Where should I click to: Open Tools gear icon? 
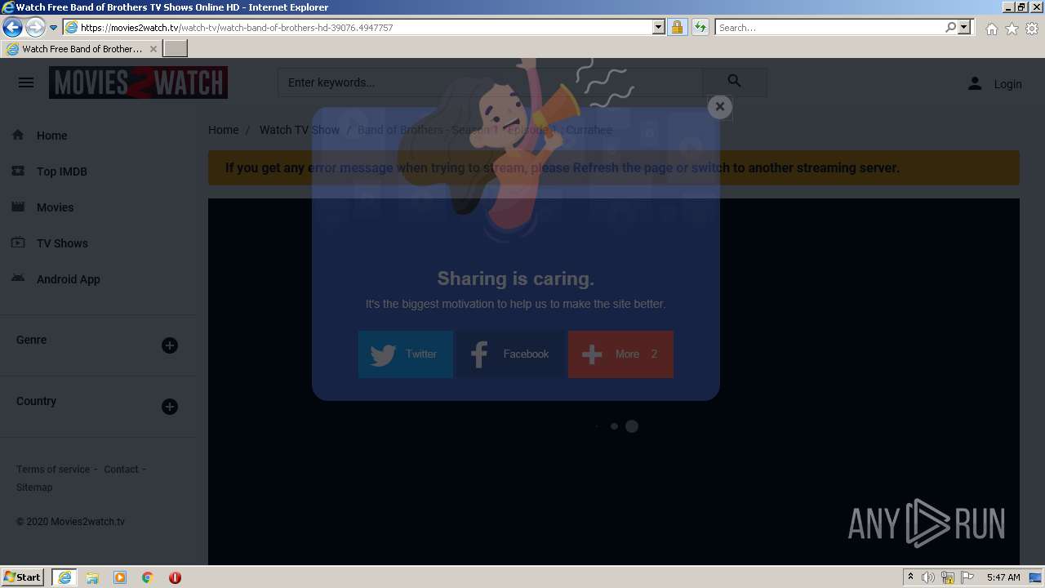click(1032, 29)
